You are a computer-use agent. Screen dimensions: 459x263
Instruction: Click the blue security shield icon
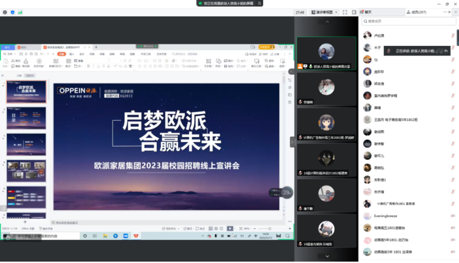coord(12,12)
